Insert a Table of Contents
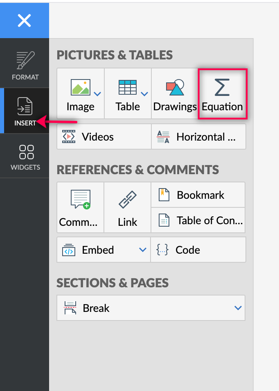This screenshot has height=391, width=279. click(x=198, y=221)
